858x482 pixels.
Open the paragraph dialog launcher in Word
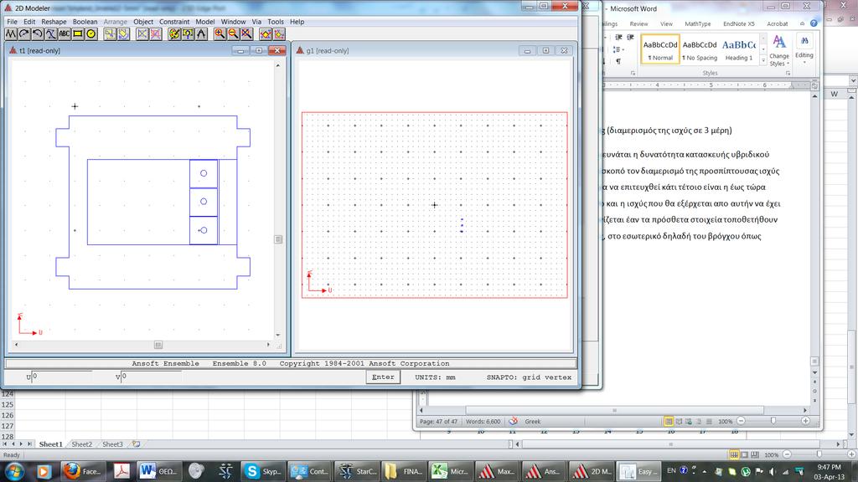633,73
